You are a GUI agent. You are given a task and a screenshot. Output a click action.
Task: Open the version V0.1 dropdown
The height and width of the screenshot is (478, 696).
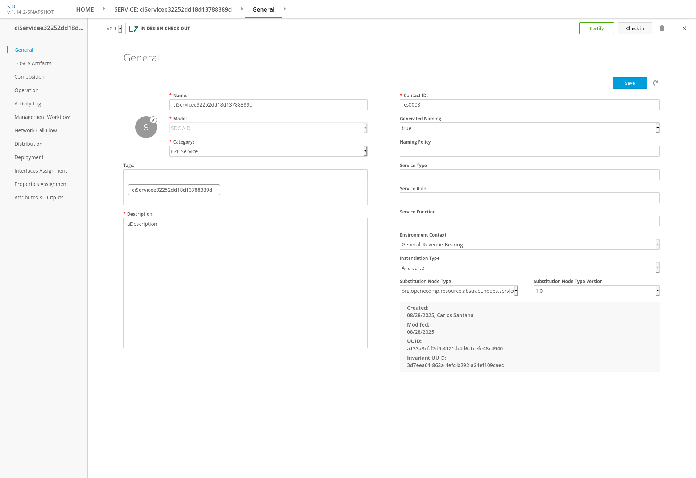114,29
